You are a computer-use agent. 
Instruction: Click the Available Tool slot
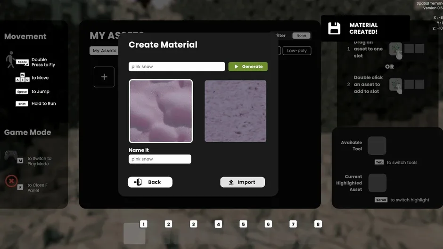tap(377, 145)
